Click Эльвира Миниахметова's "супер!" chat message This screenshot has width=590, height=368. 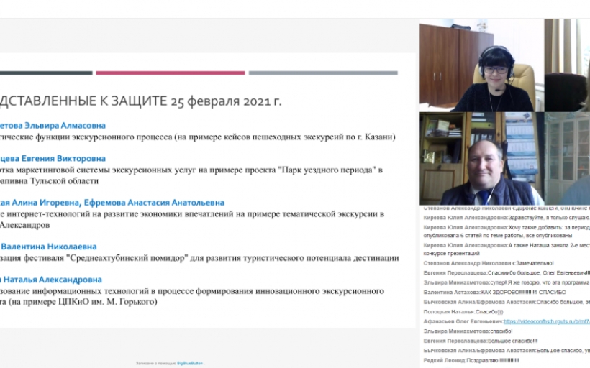pyautogui.click(x=507, y=282)
